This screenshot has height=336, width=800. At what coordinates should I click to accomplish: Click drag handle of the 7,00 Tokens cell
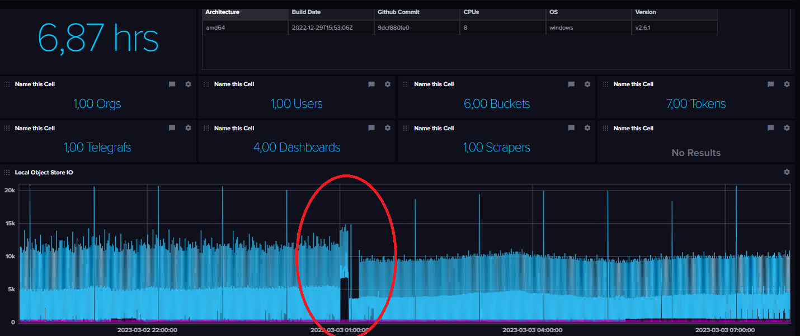point(606,84)
